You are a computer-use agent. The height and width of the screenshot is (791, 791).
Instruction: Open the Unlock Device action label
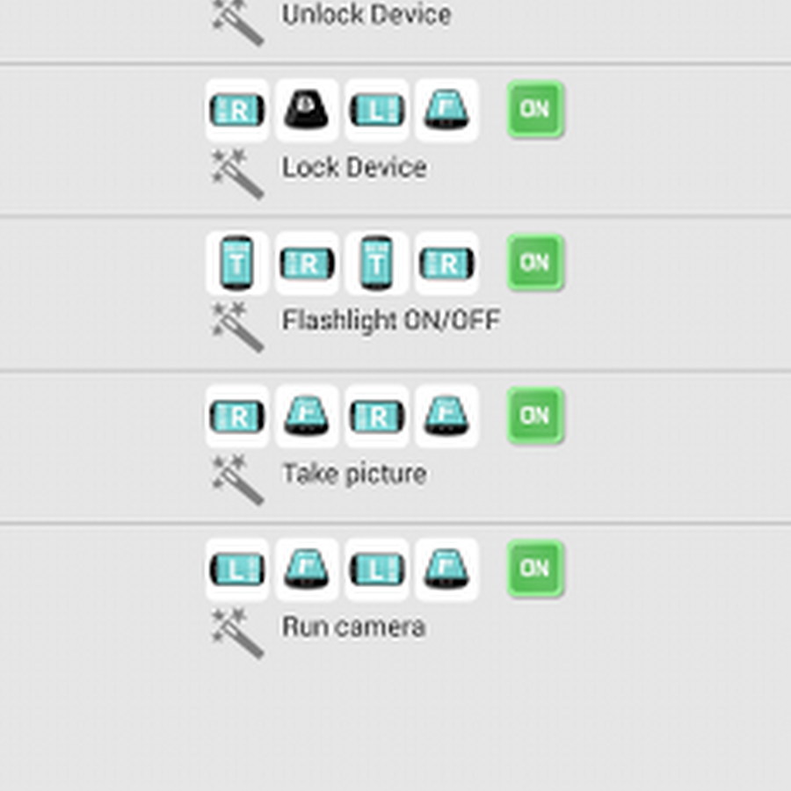click(x=366, y=15)
